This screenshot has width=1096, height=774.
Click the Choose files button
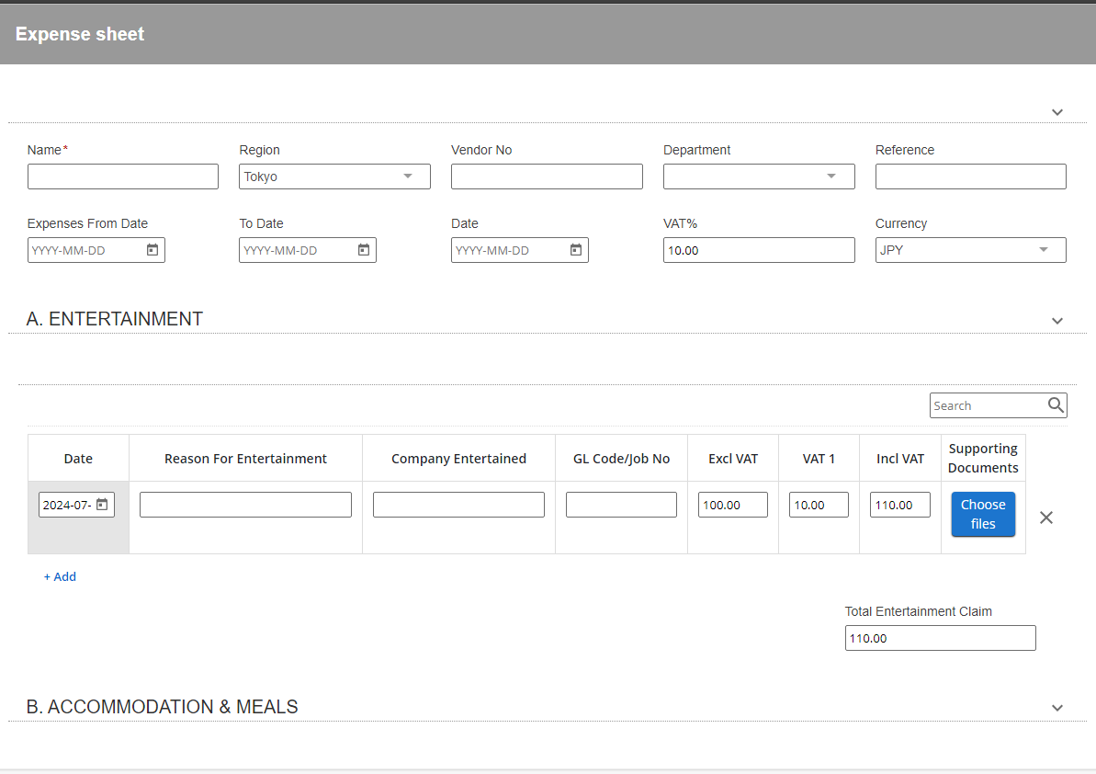tap(983, 515)
